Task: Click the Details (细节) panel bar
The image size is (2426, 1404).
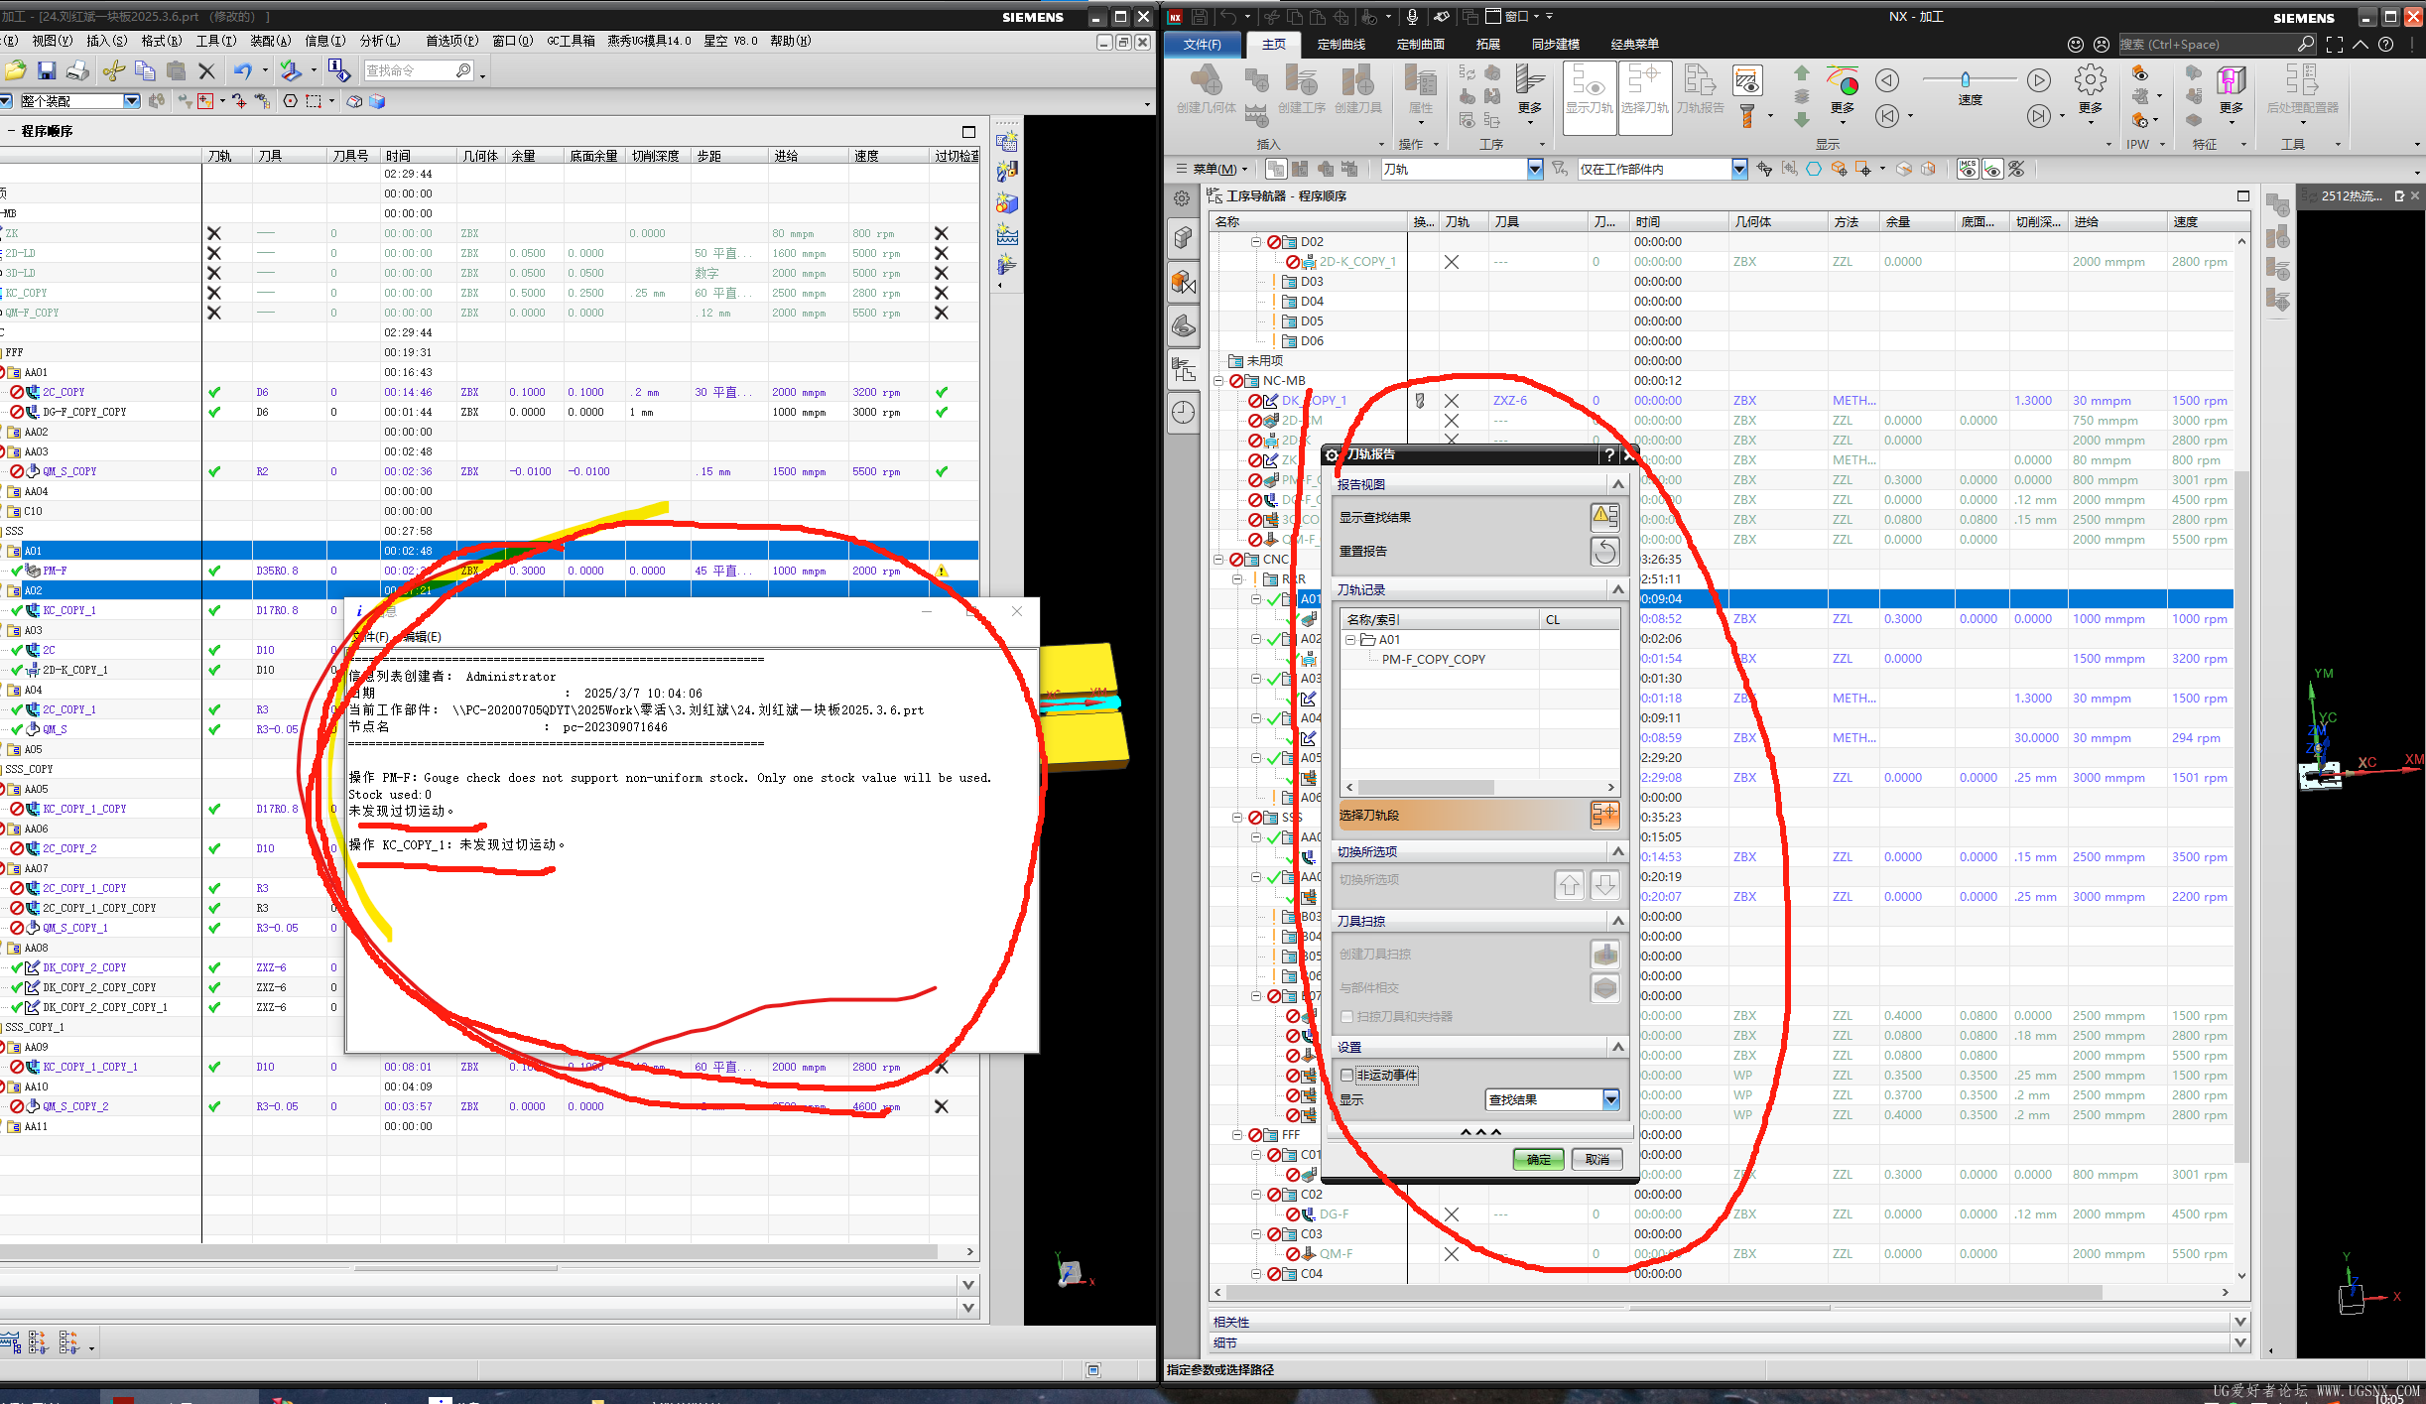Action: [x=1728, y=1342]
